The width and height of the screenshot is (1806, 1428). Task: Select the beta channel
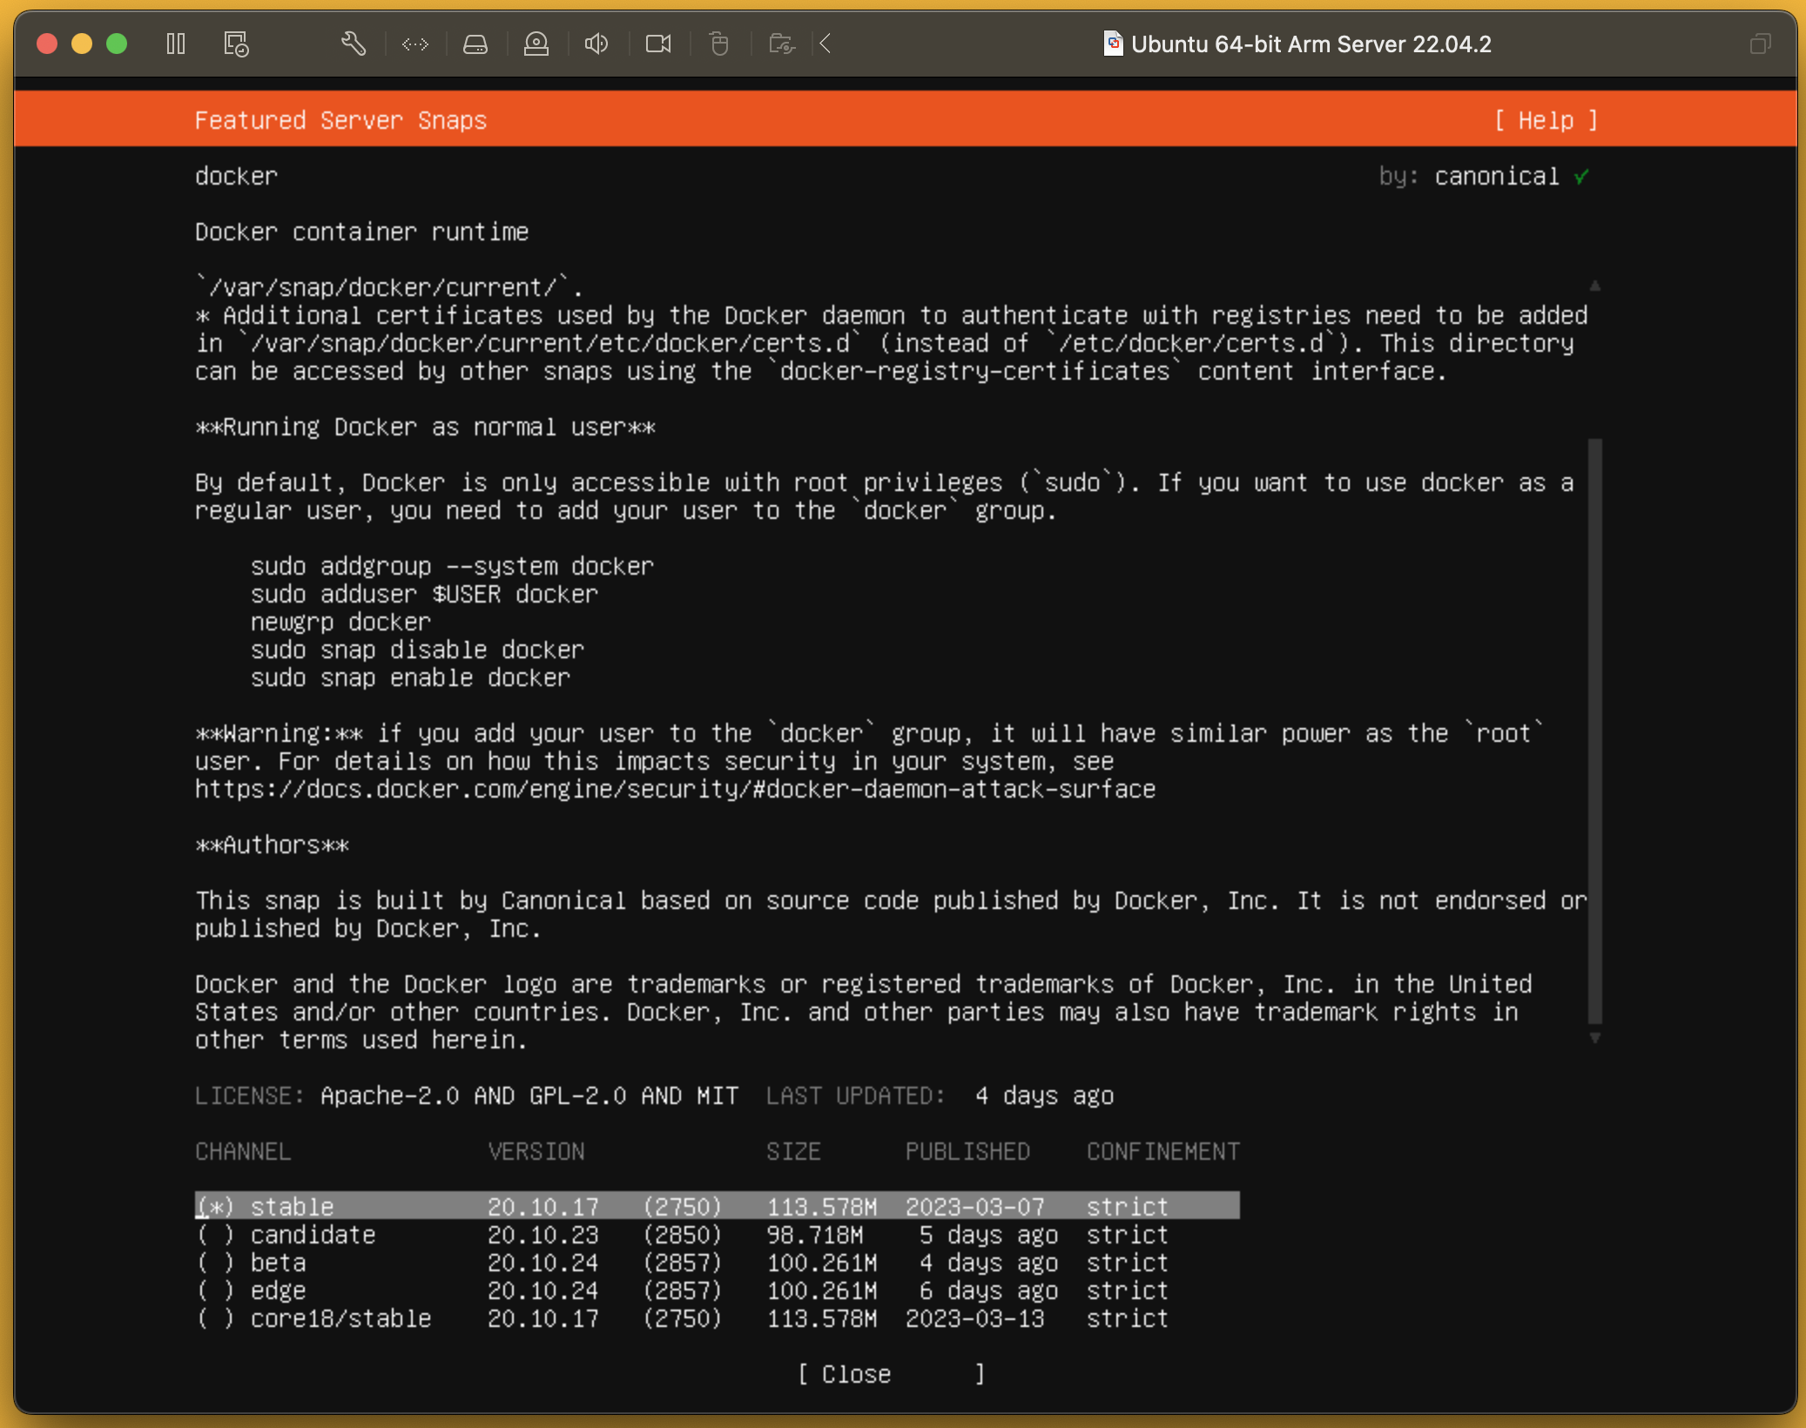(717, 1263)
